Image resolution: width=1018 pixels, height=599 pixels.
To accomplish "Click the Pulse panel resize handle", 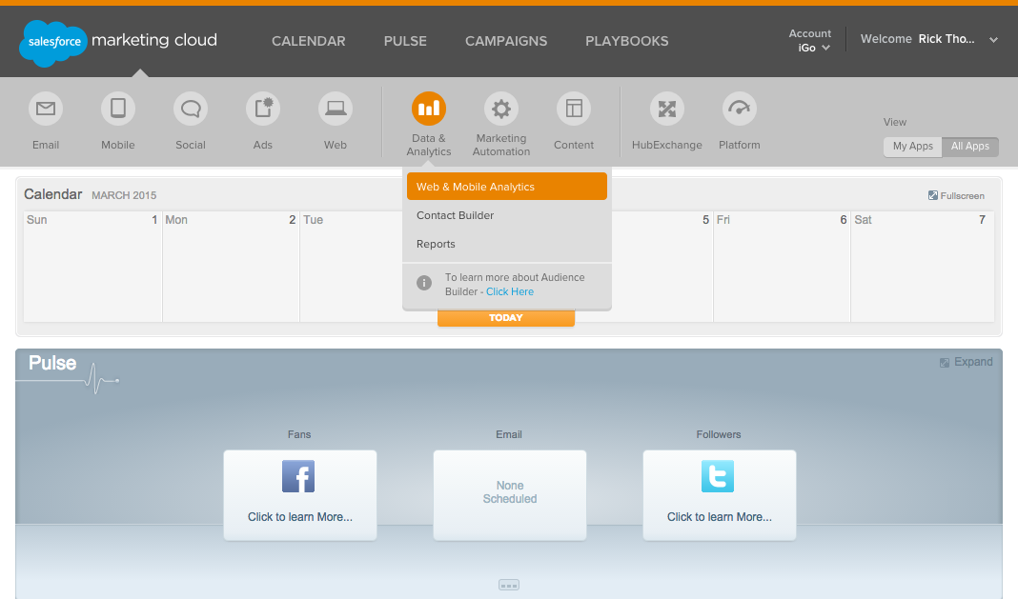I will (509, 585).
